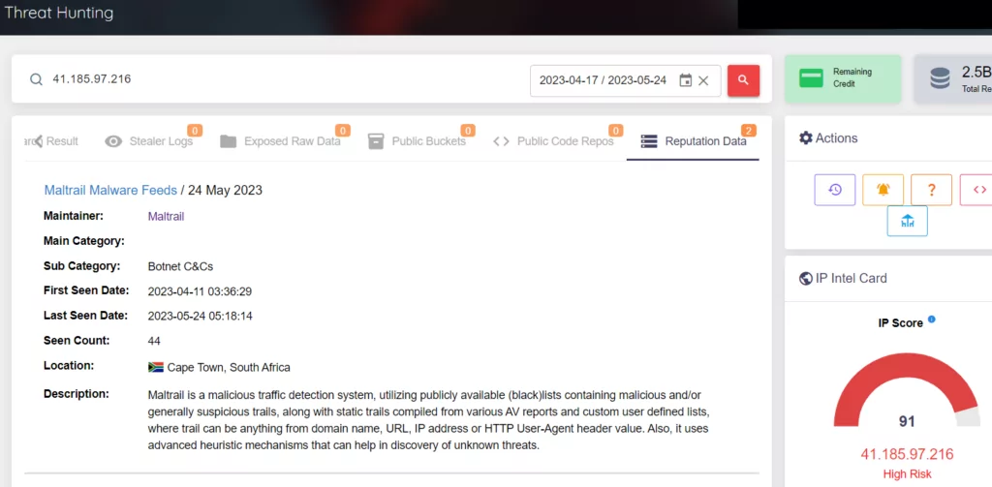
Task: Click the magnifier icon in the search field
Action: 37,79
